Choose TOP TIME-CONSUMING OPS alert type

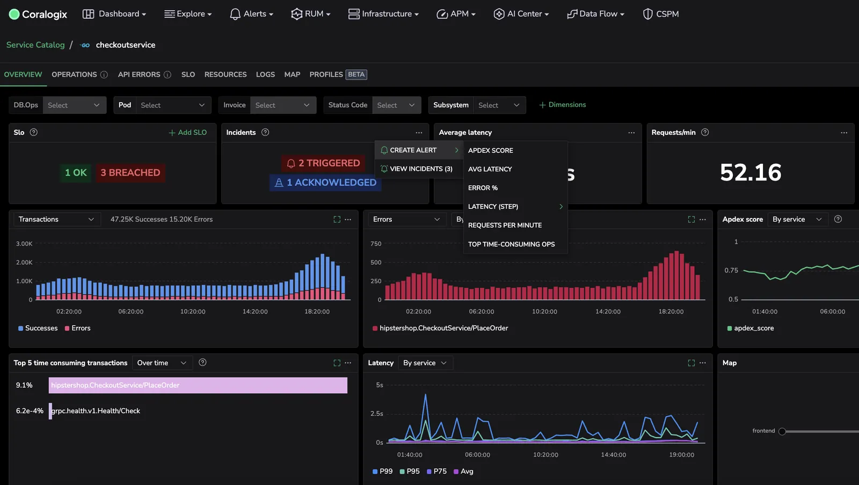point(515,244)
